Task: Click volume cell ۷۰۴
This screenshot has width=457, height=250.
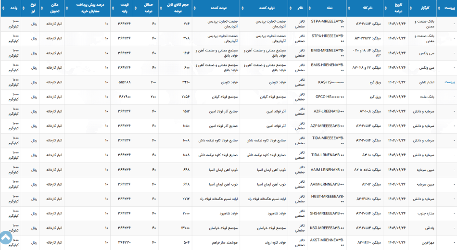Action: coord(175,24)
